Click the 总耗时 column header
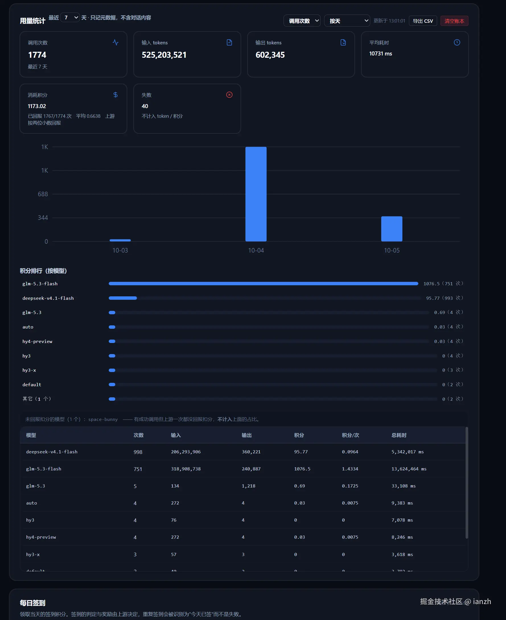506x620 pixels. coord(399,435)
